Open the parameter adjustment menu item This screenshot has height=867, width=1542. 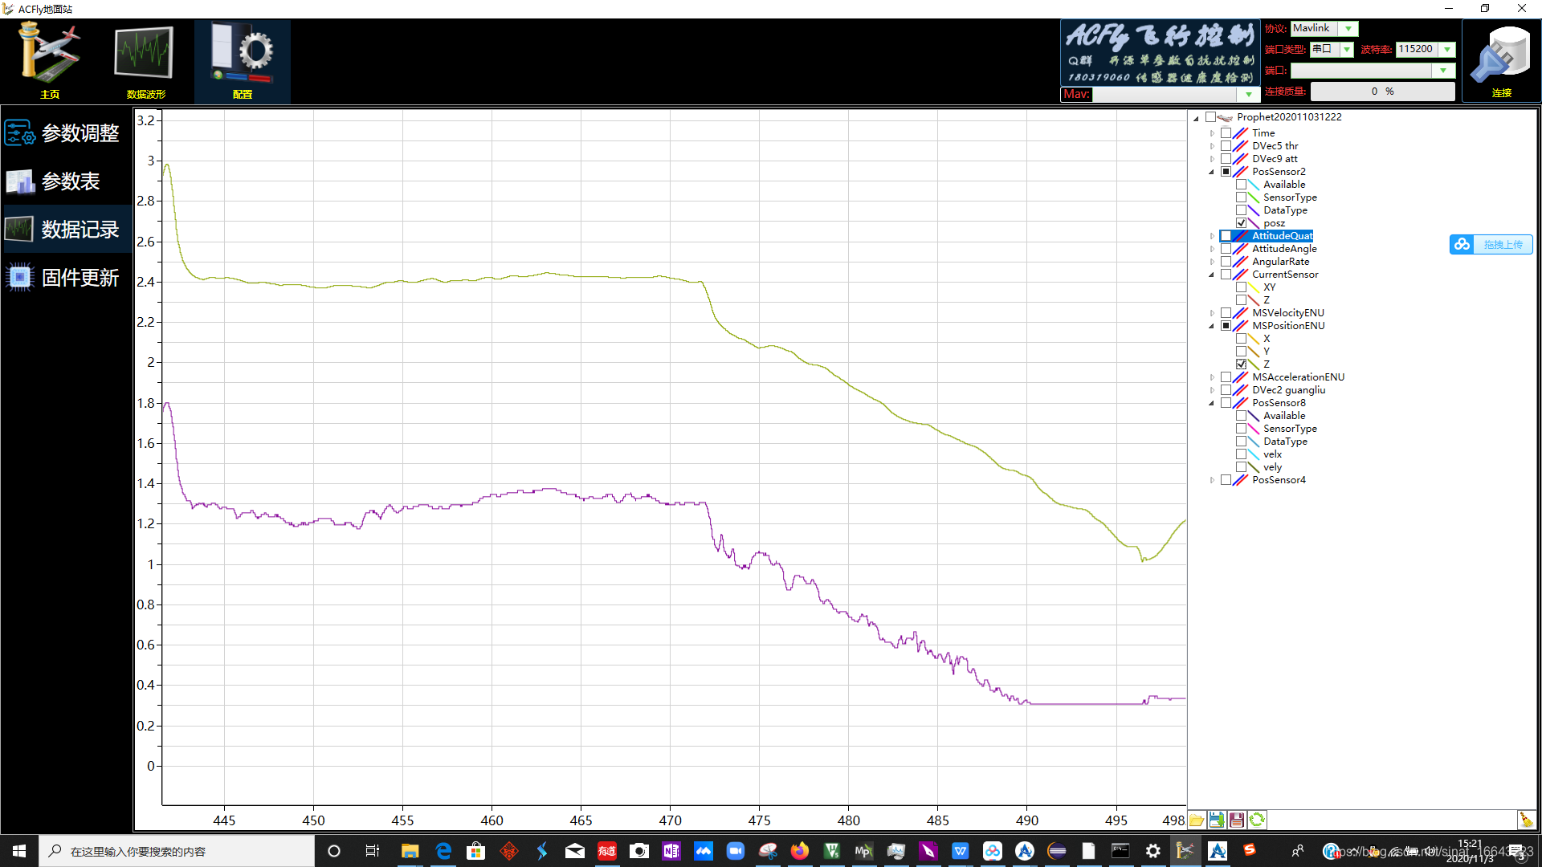point(66,133)
